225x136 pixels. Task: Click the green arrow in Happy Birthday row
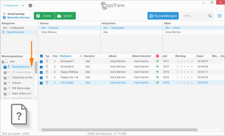[157, 72]
